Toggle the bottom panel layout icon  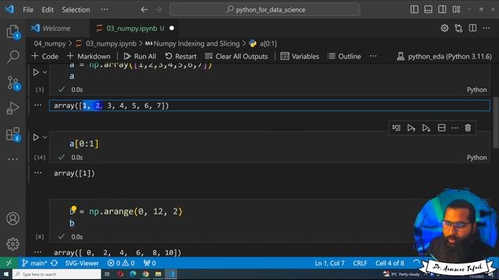[x=428, y=9]
